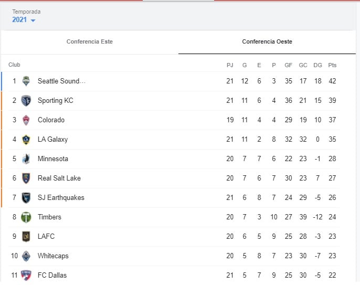Switch to the Conferencia Este tab
Screen dimensions: 360x285
pos(90,41)
